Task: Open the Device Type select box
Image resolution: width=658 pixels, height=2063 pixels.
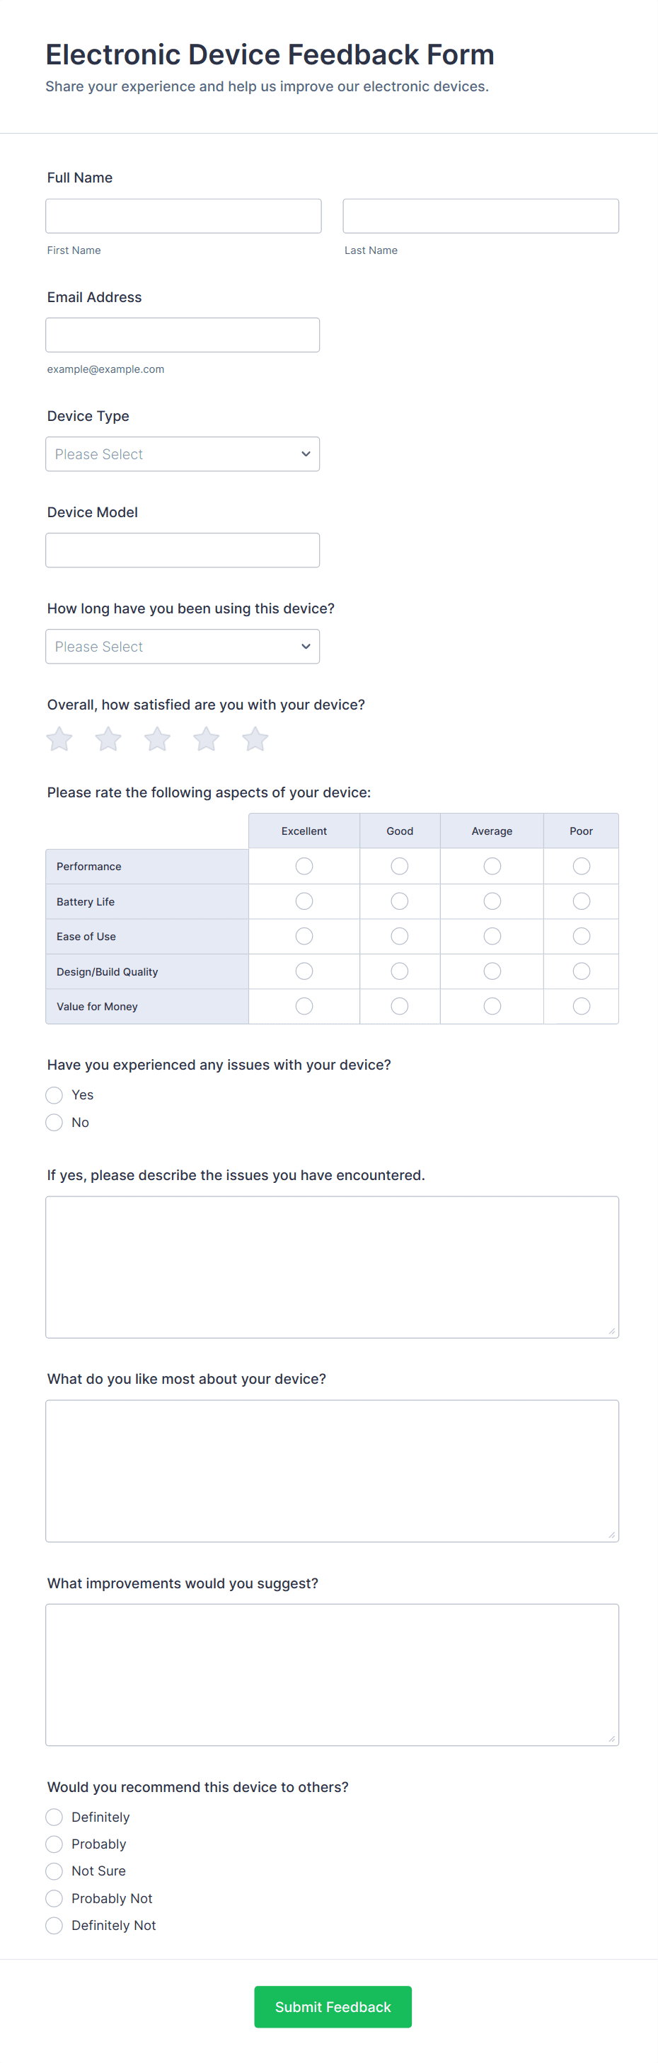Action: (182, 454)
